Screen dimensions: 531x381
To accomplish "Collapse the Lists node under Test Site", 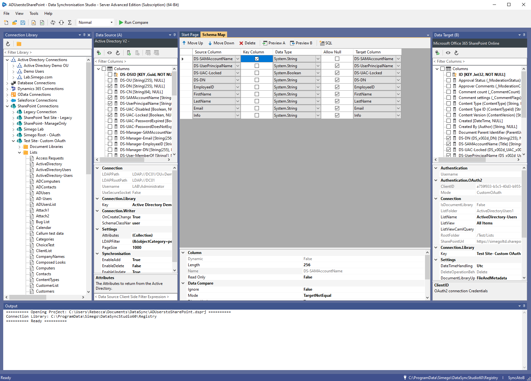I will point(20,152).
